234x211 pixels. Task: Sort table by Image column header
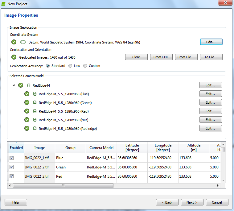39,147
